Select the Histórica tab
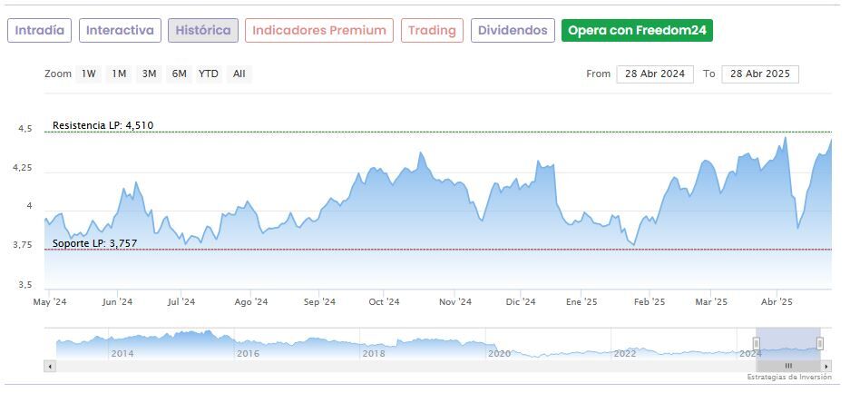850x393 pixels. pos(203,31)
